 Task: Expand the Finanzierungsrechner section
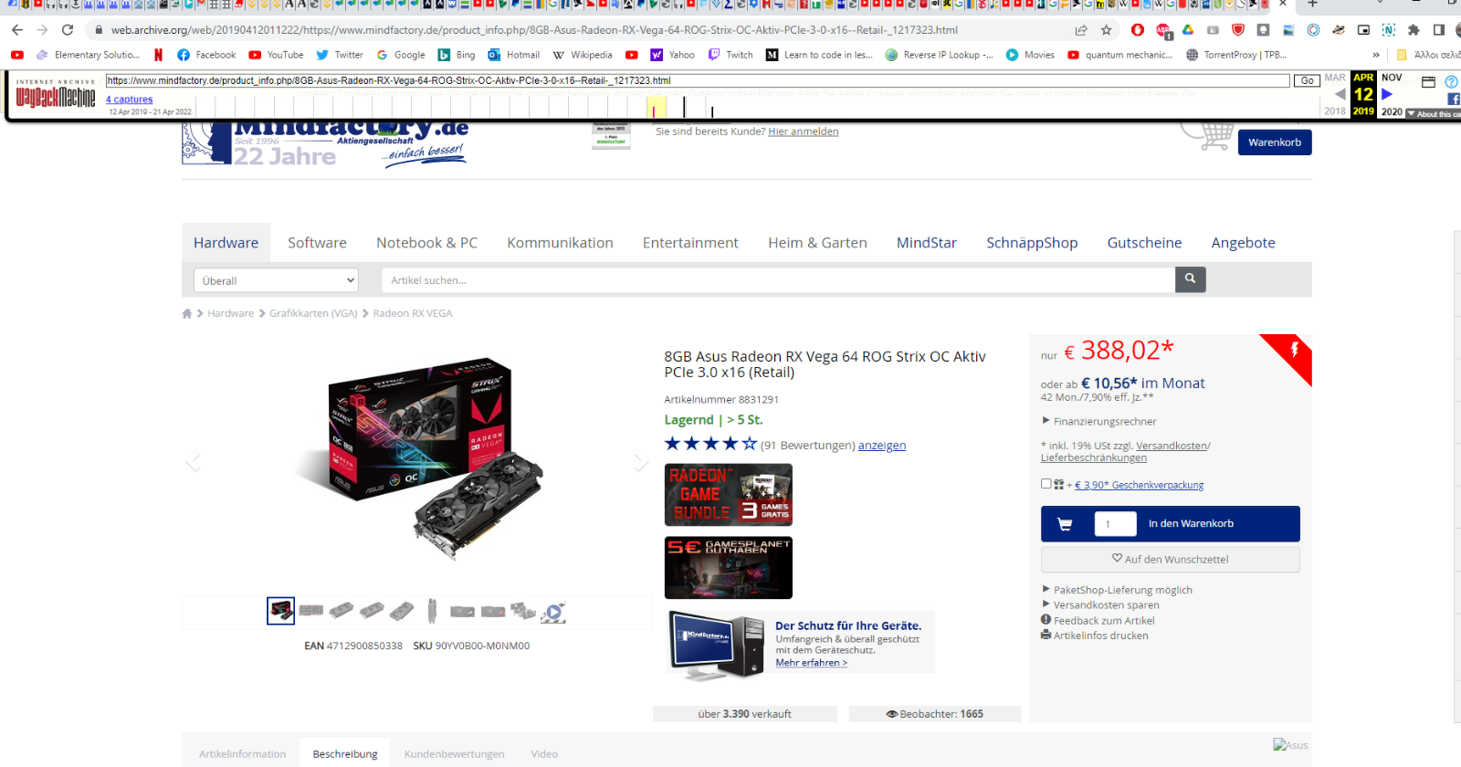coord(1099,421)
